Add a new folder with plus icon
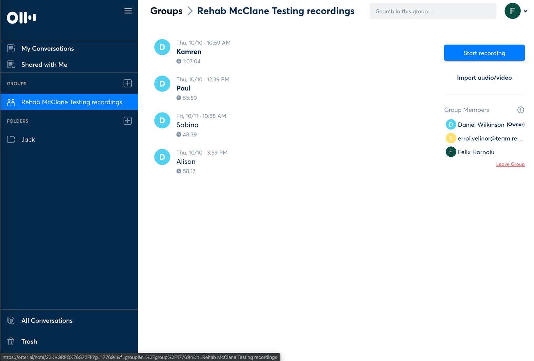 (x=127, y=121)
